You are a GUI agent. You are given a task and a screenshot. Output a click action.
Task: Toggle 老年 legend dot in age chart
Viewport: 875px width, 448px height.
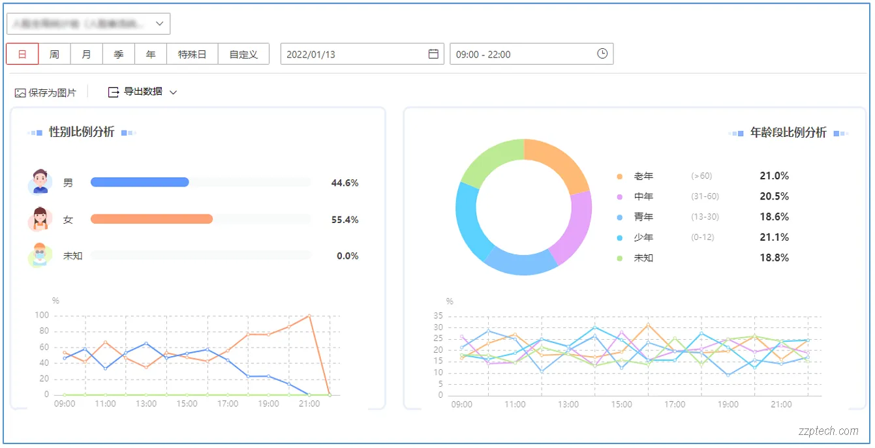pyautogui.click(x=619, y=177)
